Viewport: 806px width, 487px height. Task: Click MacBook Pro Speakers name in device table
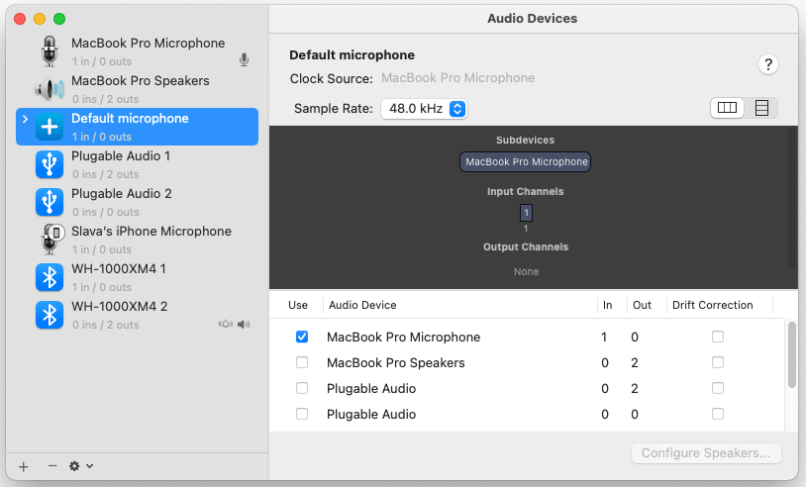[396, 362]
